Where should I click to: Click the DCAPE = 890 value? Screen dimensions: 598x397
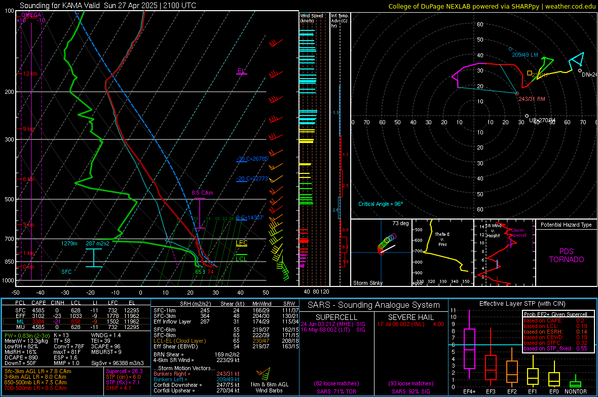(21, 357)
